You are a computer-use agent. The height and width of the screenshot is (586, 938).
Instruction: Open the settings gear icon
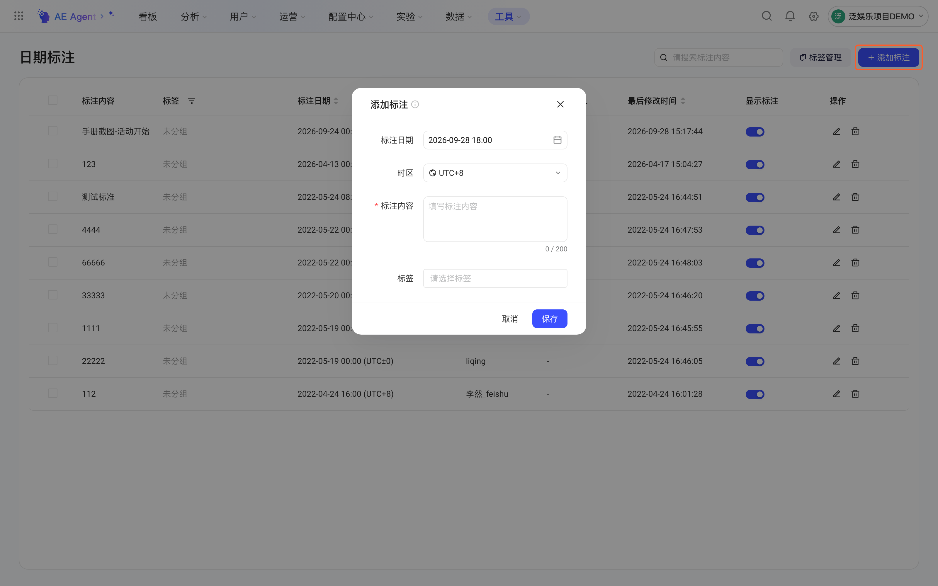[x=814, y=16]
